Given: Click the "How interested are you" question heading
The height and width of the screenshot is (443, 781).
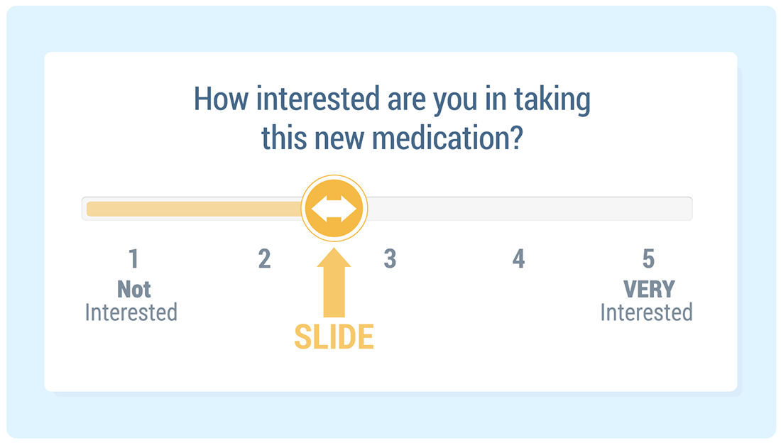Looking at the screenshot, I should (392, 100).
